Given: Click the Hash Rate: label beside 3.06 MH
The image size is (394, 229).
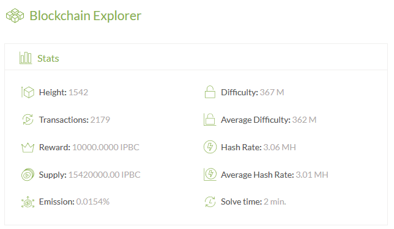Looking at the screenshot, I should click(241, 147).
